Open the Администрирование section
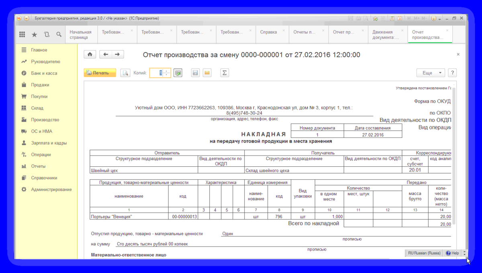Image resolution: width=482 pixels, height=273 pixels. pos(51,190)
